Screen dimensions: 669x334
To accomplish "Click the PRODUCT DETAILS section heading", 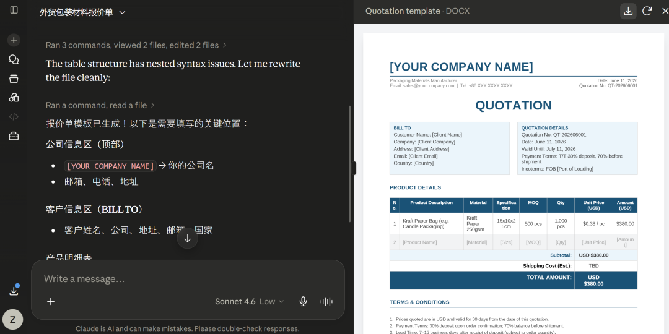I will coord(415,187).
